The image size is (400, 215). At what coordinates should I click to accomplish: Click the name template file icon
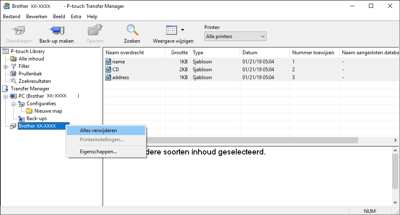(x=108, y=61)
